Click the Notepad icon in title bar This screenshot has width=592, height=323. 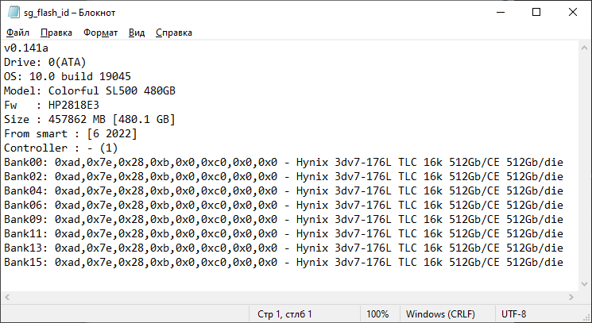pyautogui.click(x=14, y=12)
